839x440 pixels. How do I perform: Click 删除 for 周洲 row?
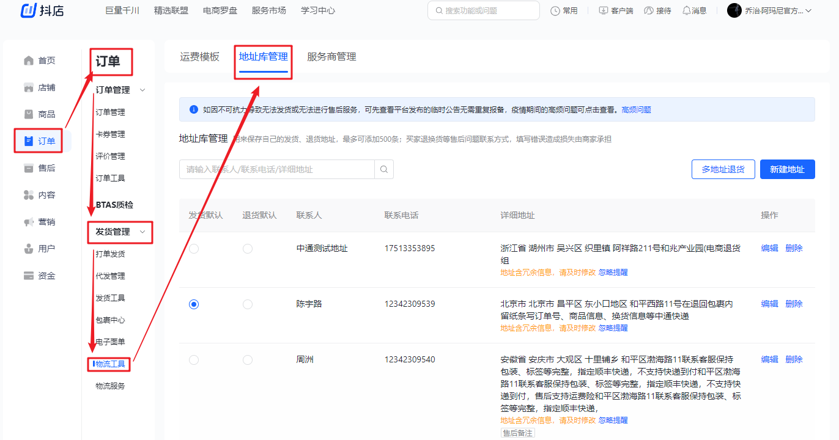pos(794,359)
